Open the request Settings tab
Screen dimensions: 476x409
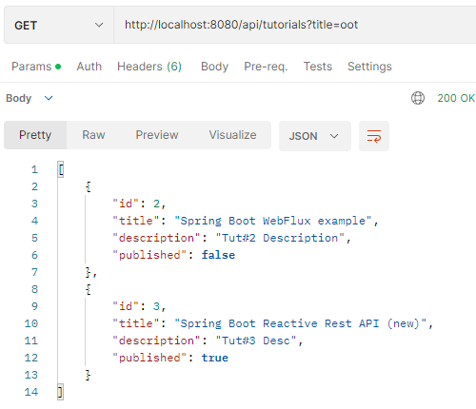click(369, 67)
